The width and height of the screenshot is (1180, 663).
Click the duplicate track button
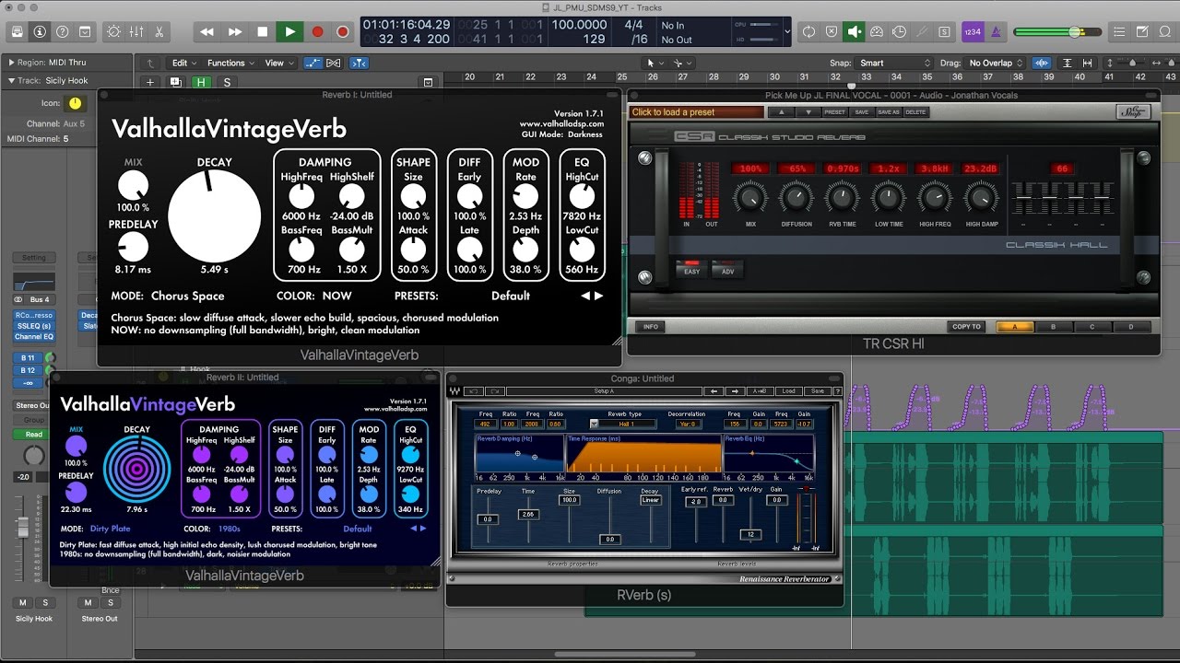[175, 82]
